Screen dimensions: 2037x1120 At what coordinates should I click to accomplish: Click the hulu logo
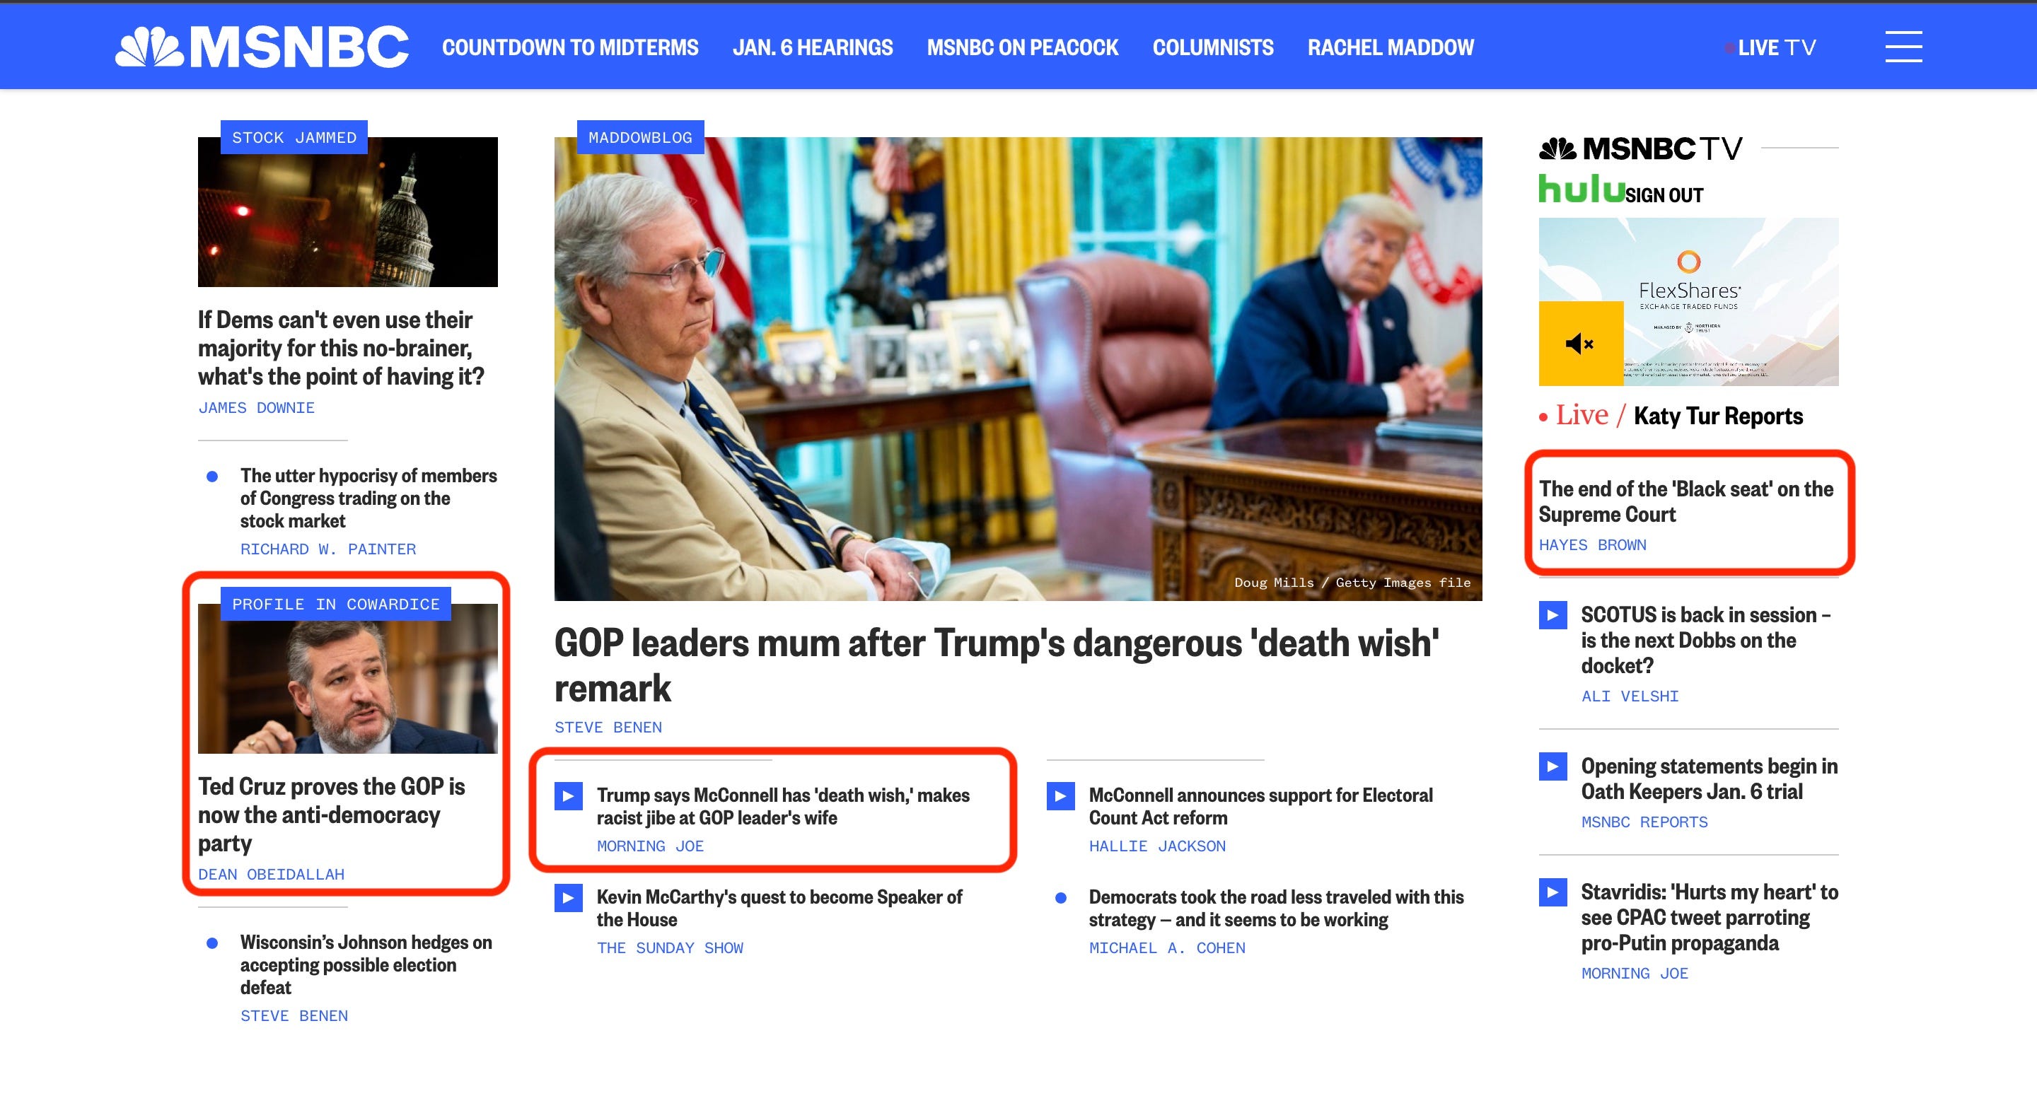pyautogui.click(x=1581, y=188)
